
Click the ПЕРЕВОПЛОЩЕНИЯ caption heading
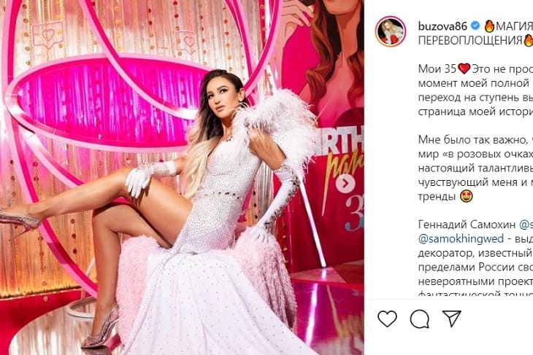pyautogui.click(x=470, y=40)
